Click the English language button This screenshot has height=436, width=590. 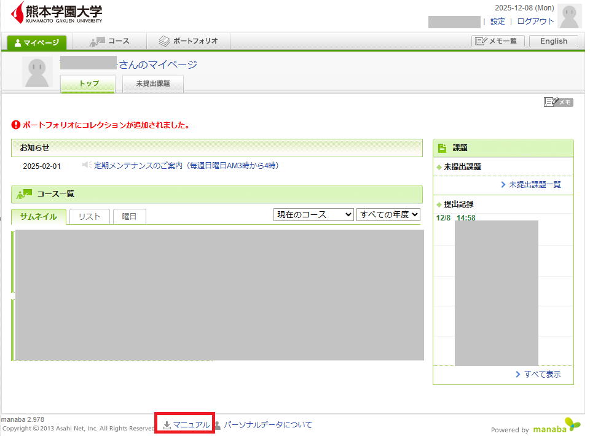[553, 41]
